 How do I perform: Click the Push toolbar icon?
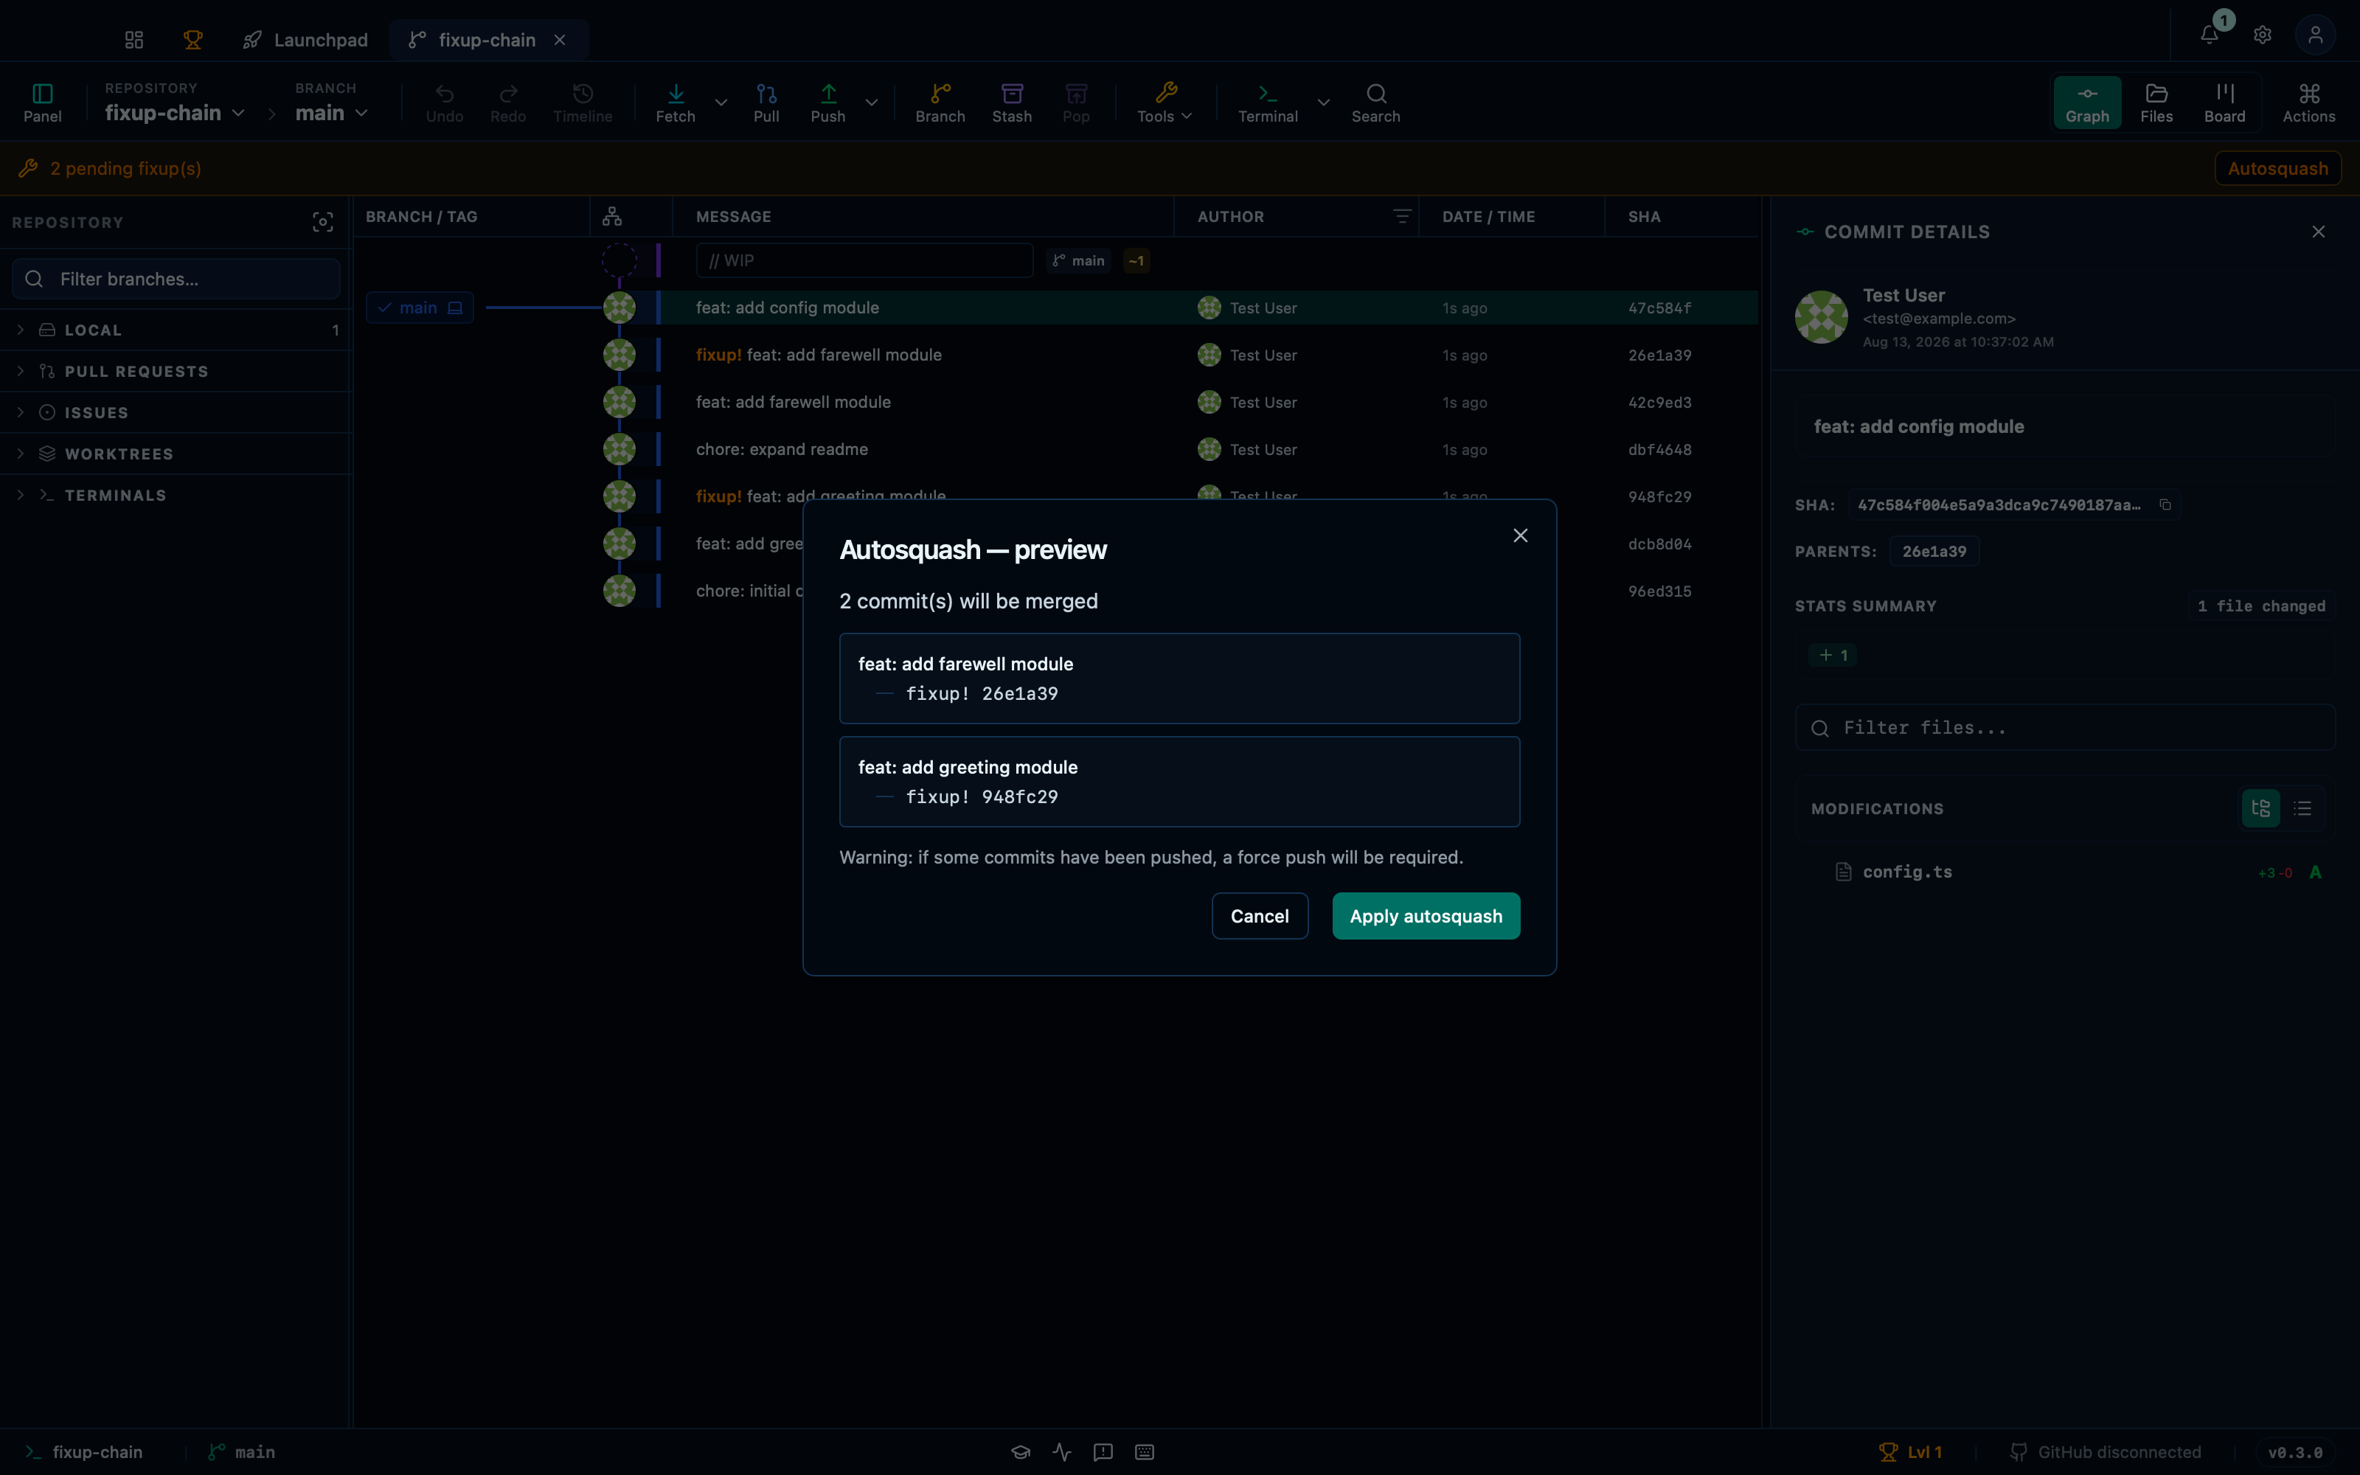[x=828, y=103]
